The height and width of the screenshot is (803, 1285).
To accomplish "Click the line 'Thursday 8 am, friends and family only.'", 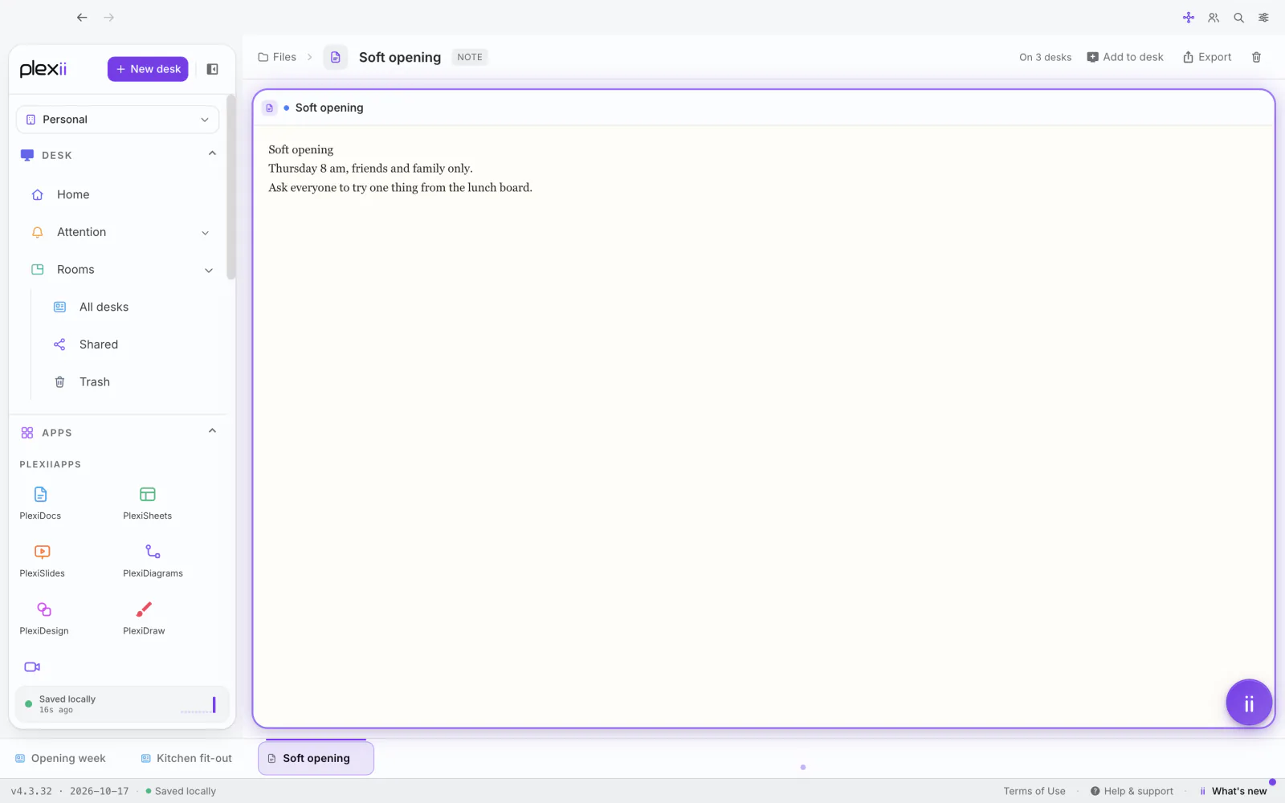I will point(370,169).
